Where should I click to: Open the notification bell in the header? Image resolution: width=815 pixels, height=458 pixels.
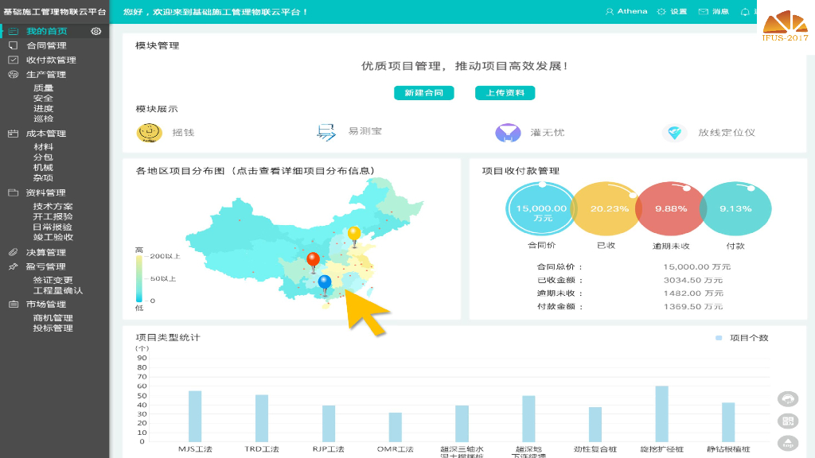click(x=744, y=11)
